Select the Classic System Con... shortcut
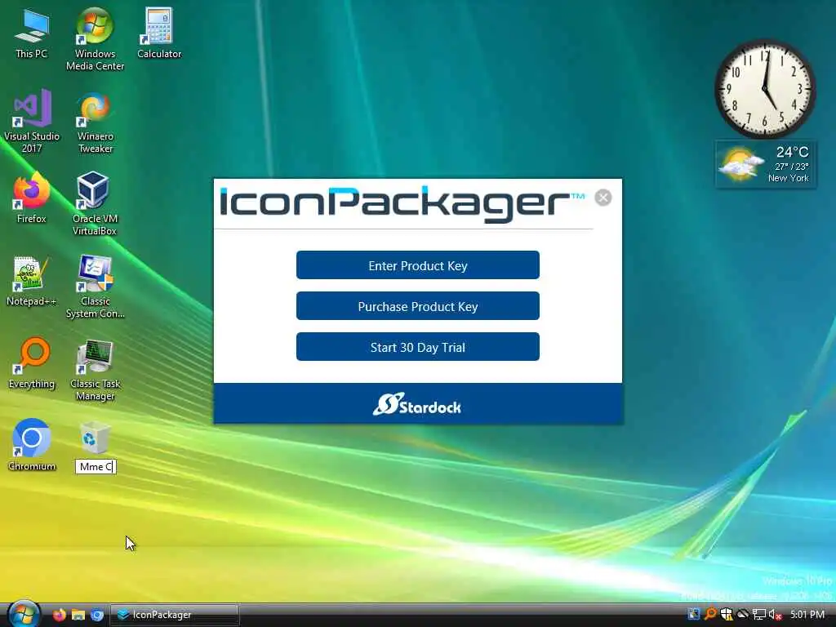The height and width of the screenshot is (627, 836). (95, 287)
